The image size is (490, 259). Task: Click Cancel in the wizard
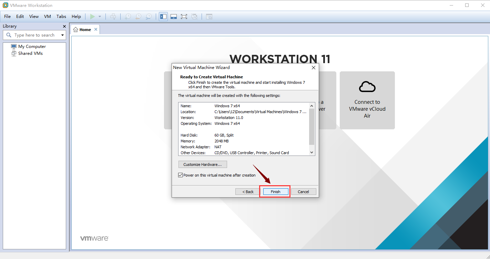tap(304, 192)
